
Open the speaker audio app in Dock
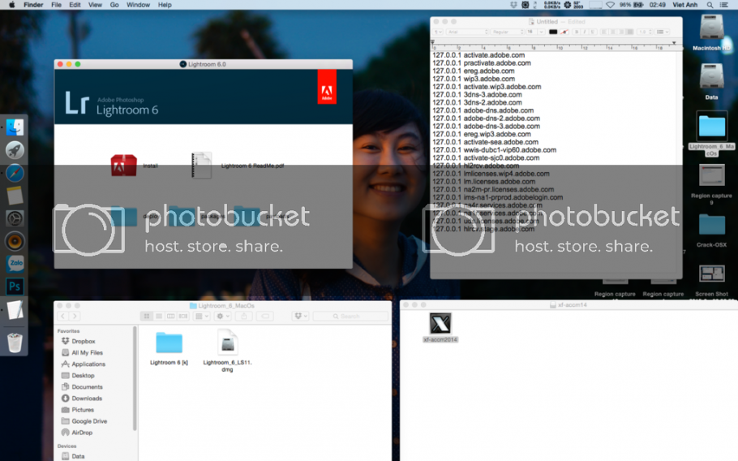15,241
